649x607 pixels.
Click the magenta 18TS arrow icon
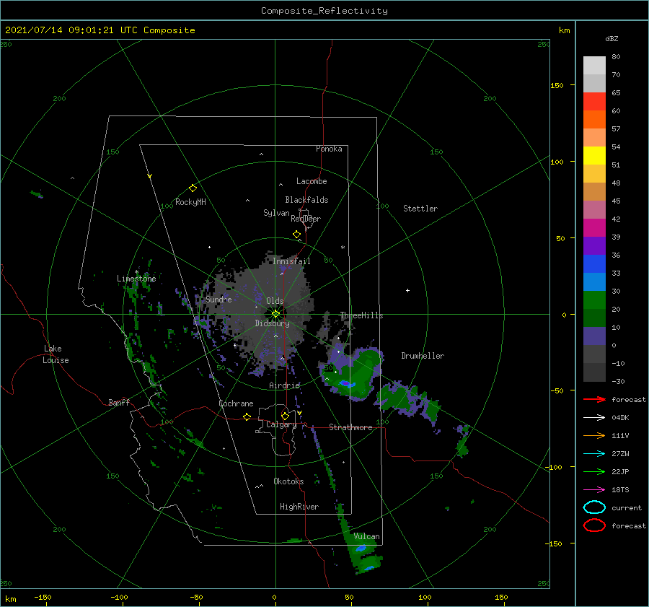(594, 490)
